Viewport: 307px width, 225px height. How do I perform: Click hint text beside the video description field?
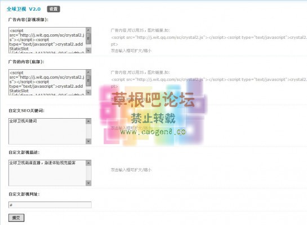point(131,170)
